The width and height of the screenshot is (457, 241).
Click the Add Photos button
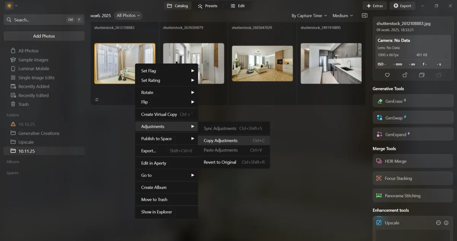pos(44,35)
